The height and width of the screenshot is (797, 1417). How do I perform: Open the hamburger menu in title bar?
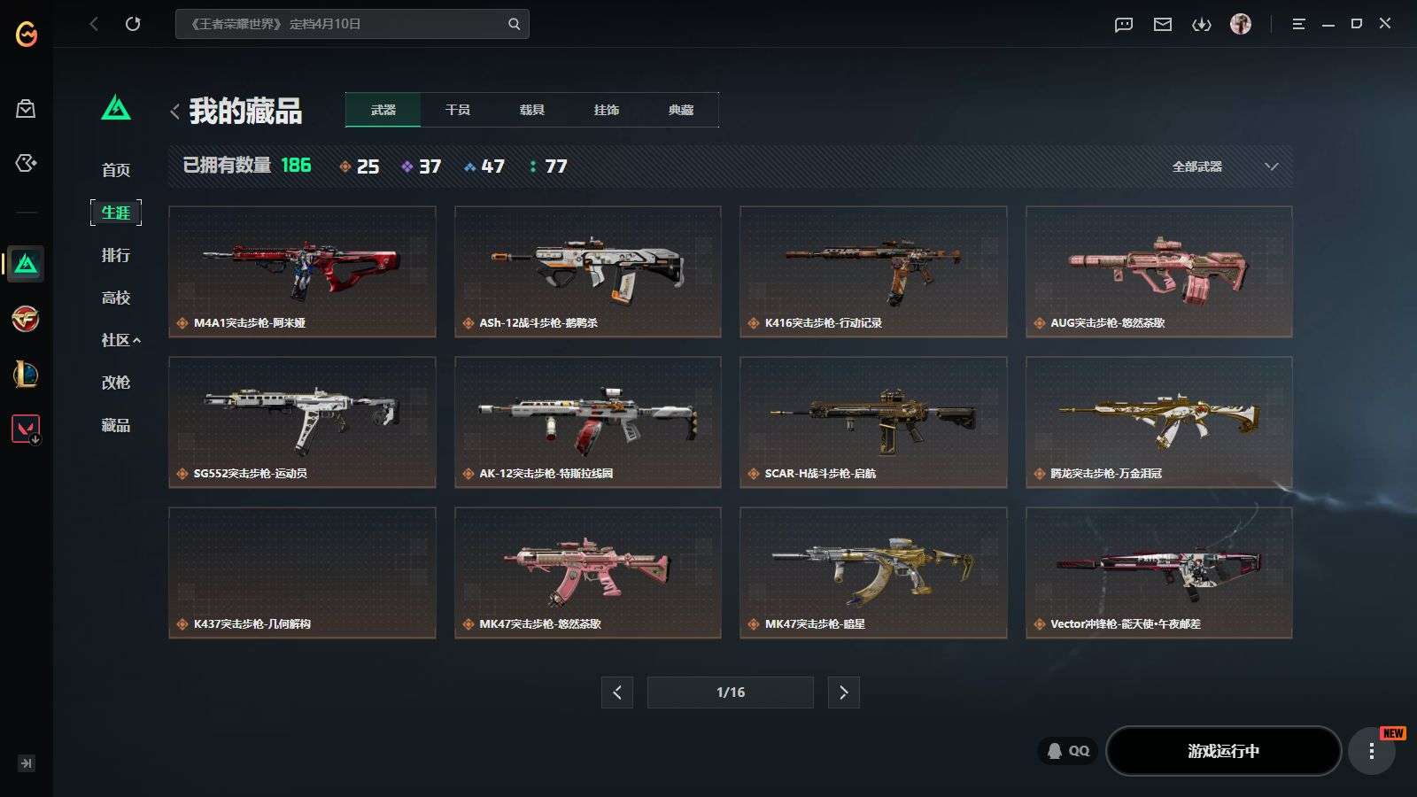[1298, 24]
